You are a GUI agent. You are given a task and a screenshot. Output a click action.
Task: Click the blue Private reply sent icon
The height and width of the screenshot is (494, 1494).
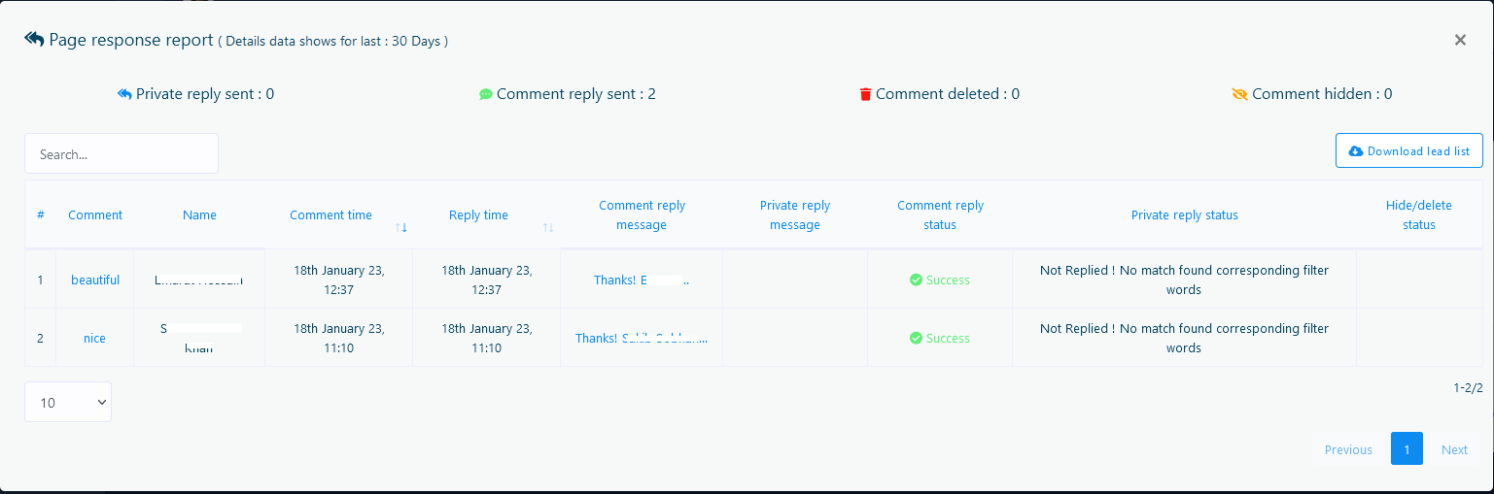pyautogui.click(x=124, y=94)
